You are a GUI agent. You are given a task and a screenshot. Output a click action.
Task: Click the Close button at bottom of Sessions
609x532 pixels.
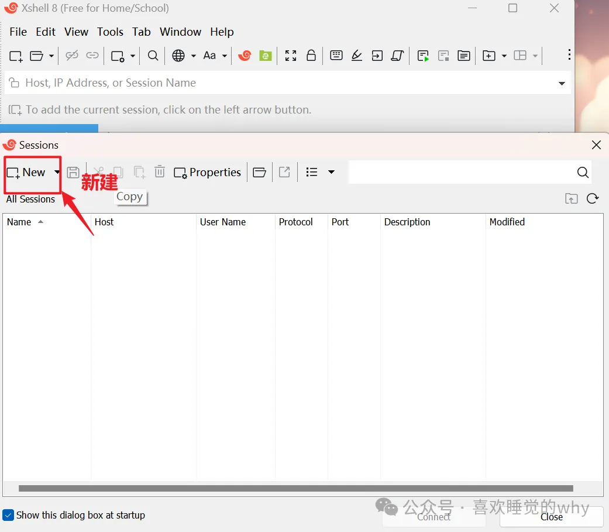[552, 517]
